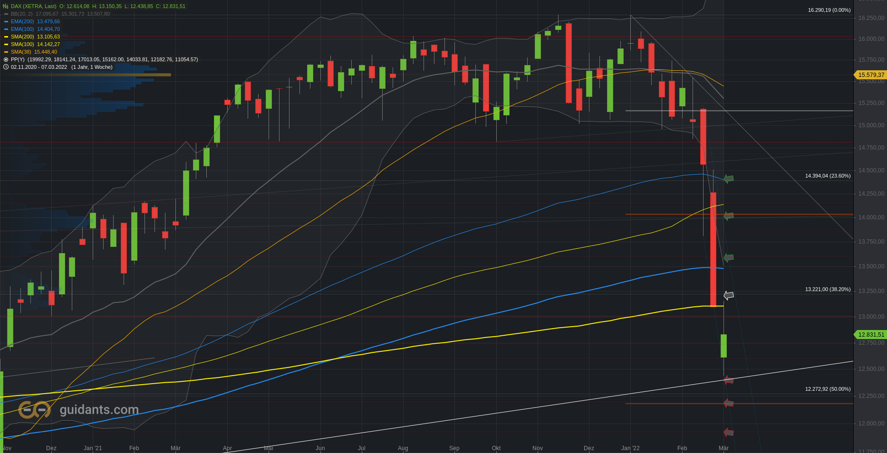Click the clock icon beside the date range
Viewport: 887px width, 453px height.
pyautogui.click(x=6, y=67)
